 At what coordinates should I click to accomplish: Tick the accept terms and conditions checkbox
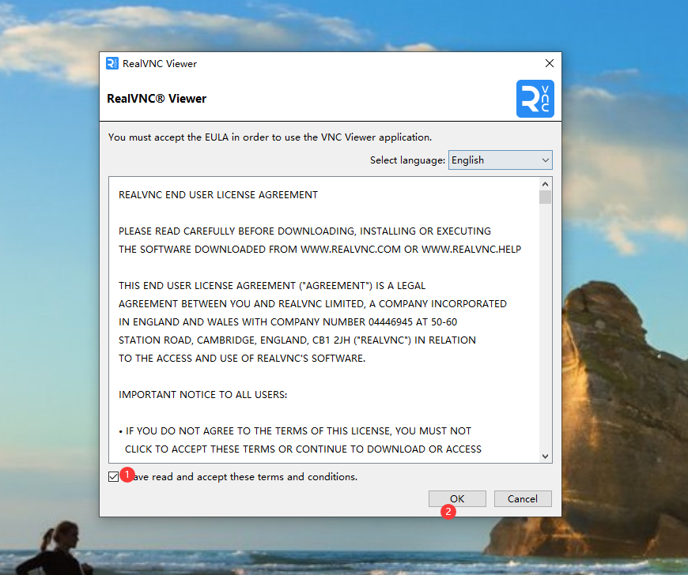(113, 477)
